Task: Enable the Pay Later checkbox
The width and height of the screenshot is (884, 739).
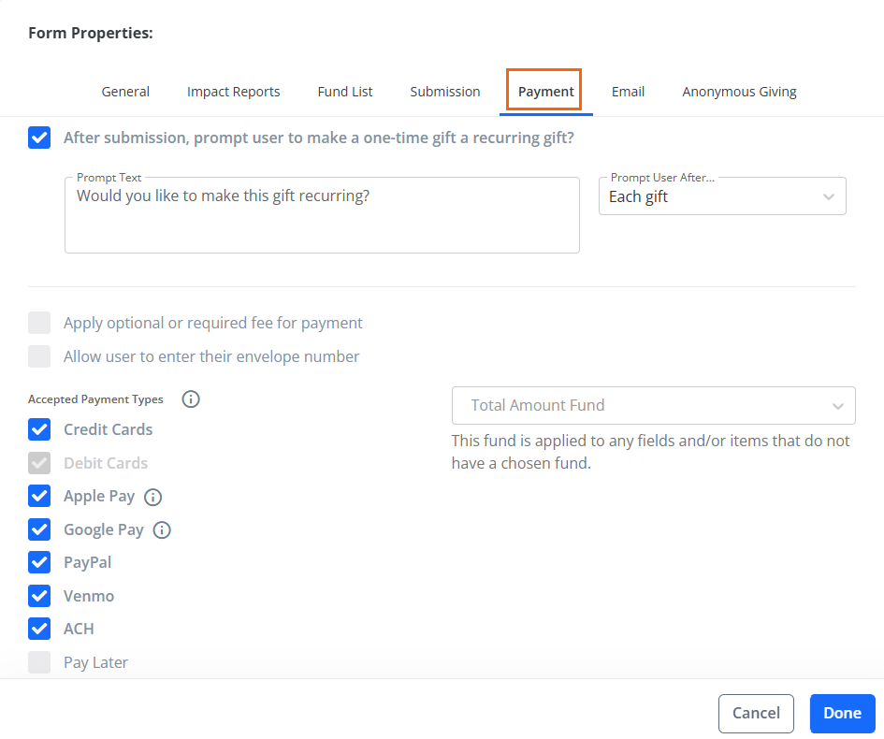Action: (x=39, y=662)
